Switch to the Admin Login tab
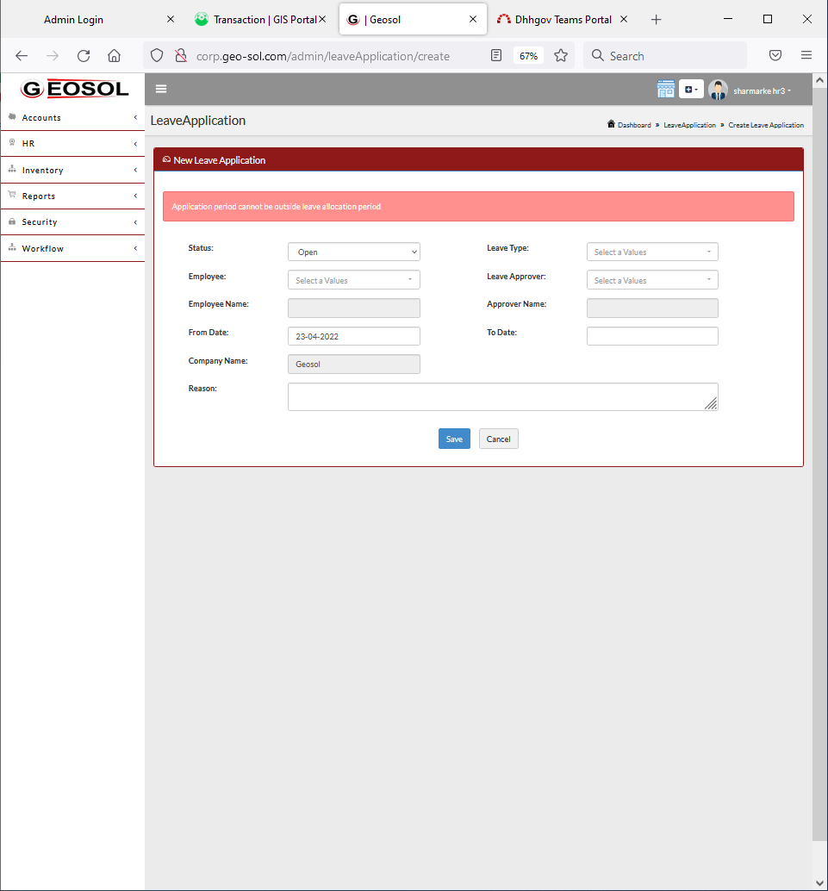This screenshot has height=891, width=828. [x=74, y=19]
